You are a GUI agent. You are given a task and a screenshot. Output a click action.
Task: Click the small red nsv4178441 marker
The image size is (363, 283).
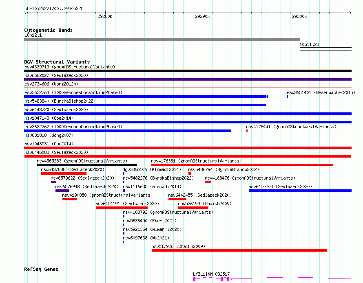coord(247,131)
